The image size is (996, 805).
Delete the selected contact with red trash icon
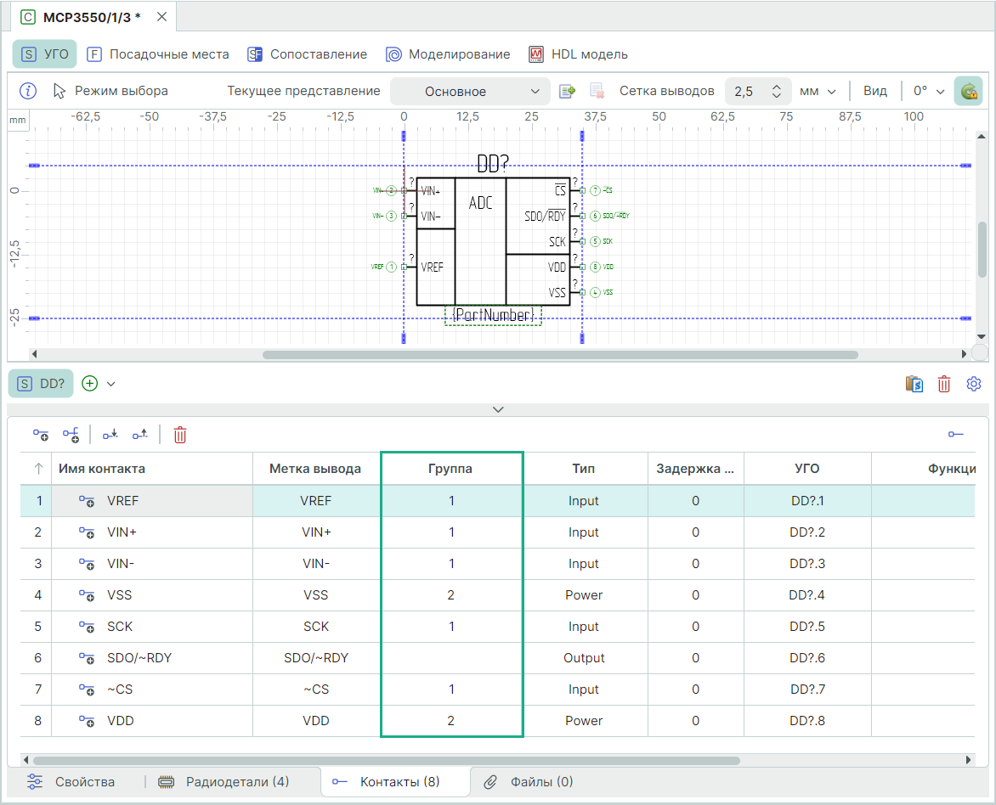[x=180, y=436]
